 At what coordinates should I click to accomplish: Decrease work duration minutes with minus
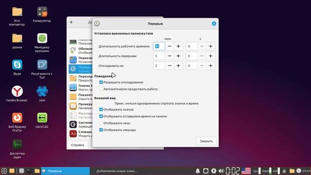point(170,46)
